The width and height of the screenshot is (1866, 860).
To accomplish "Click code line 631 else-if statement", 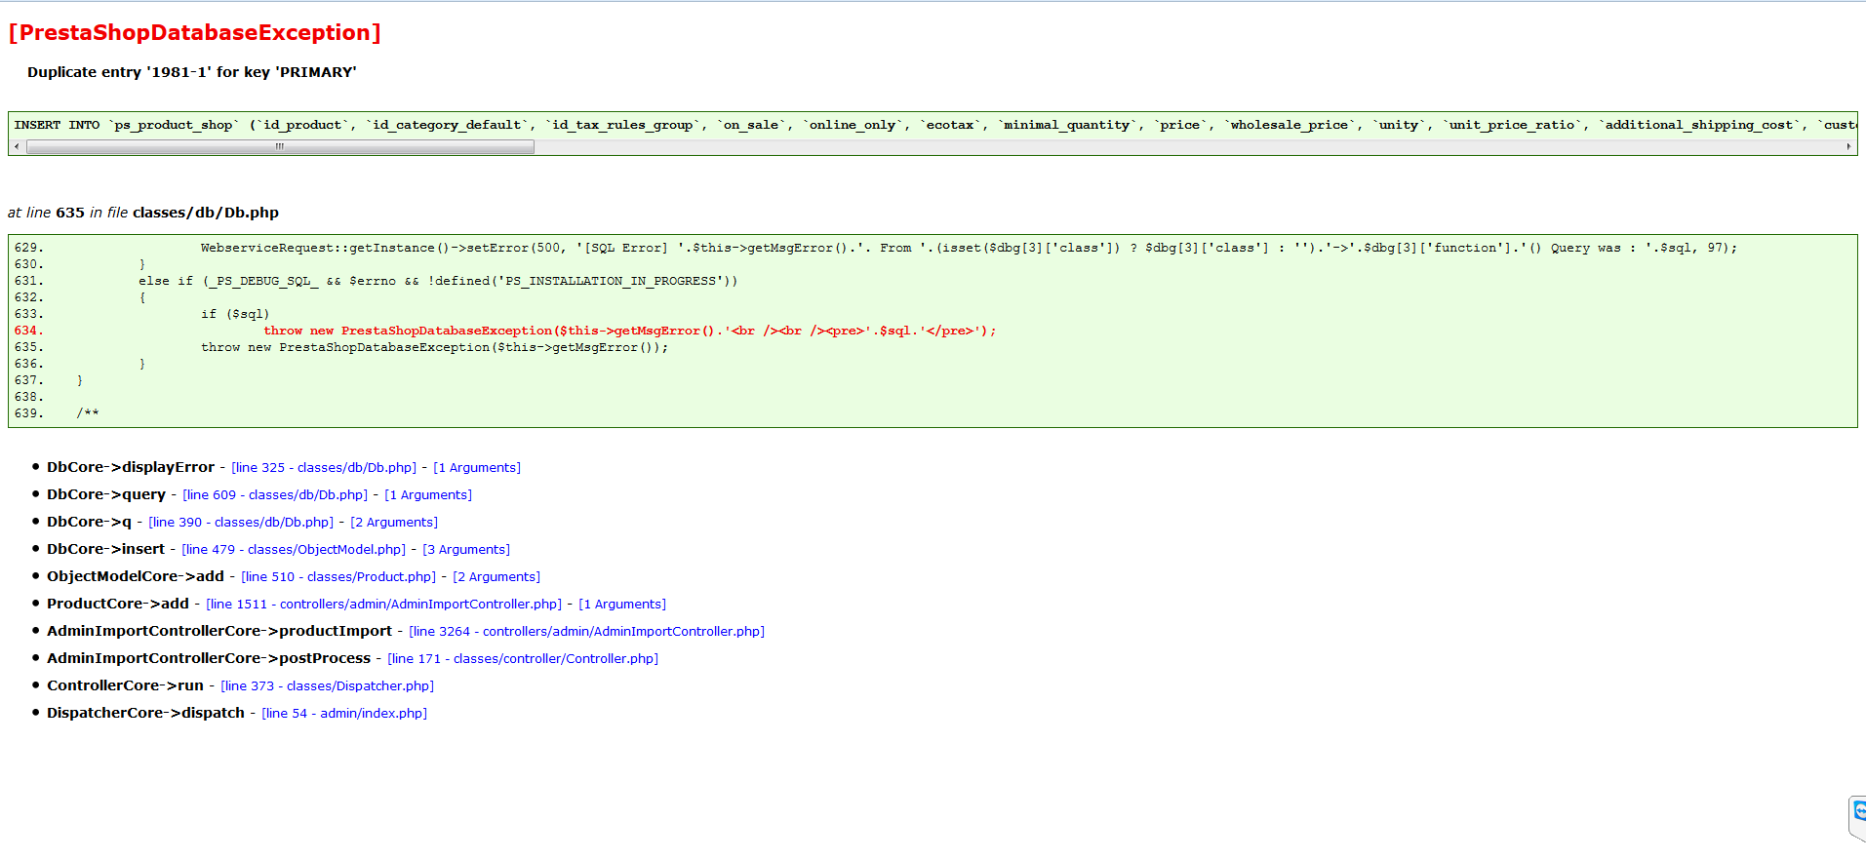I will tap(438, 281).
